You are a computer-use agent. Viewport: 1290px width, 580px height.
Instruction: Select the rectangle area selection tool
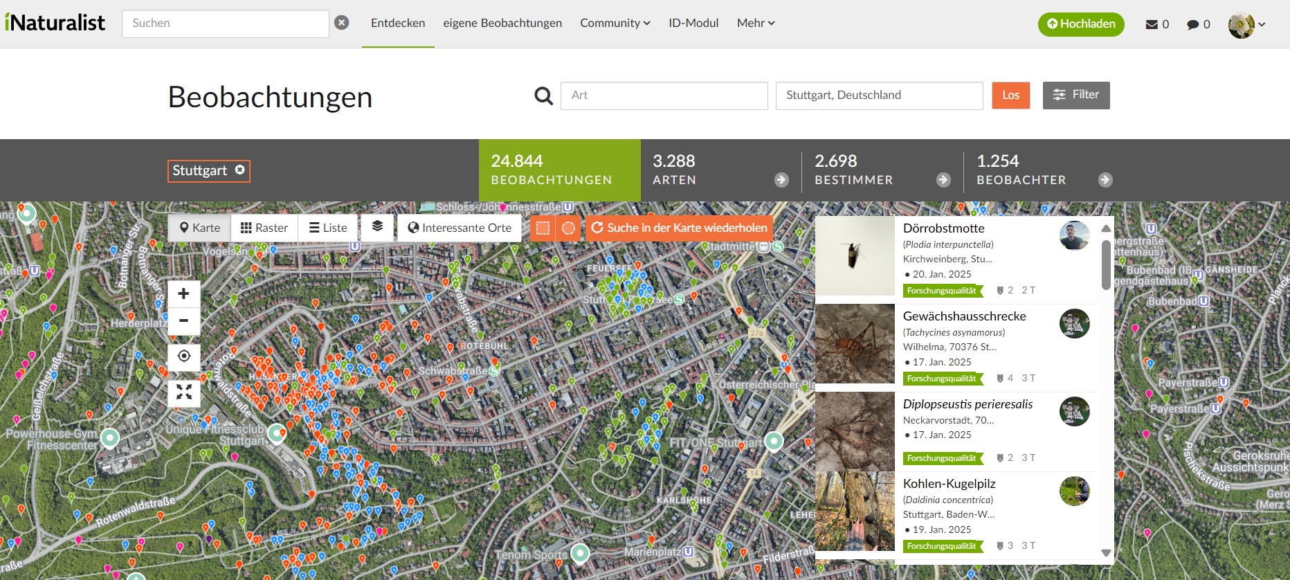(543, 228)
